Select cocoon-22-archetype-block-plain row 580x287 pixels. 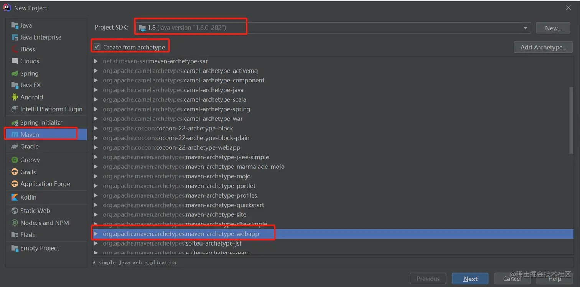click(333, 138)
